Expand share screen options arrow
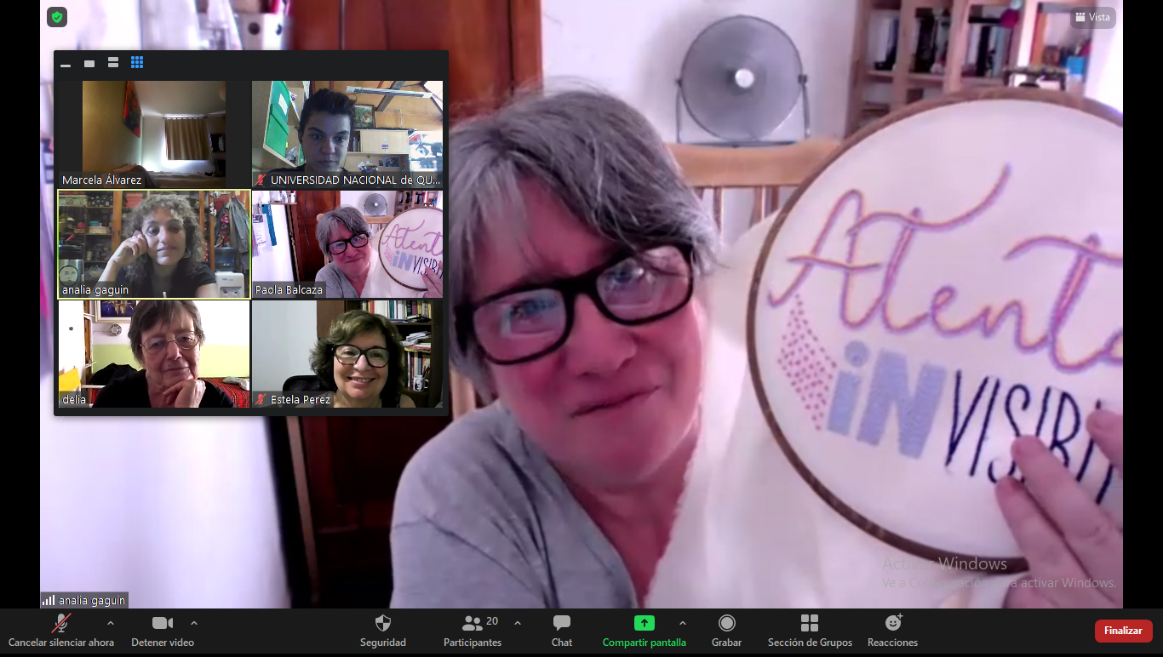This screenshot has width=1163, height=657. pyautogui.click(x=682, y=623)
